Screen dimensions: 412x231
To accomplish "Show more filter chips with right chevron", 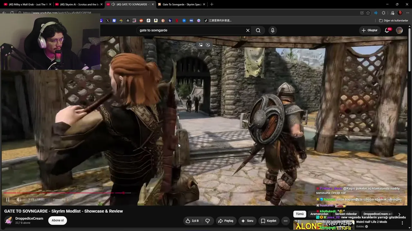I will click(x=399, y=214).
